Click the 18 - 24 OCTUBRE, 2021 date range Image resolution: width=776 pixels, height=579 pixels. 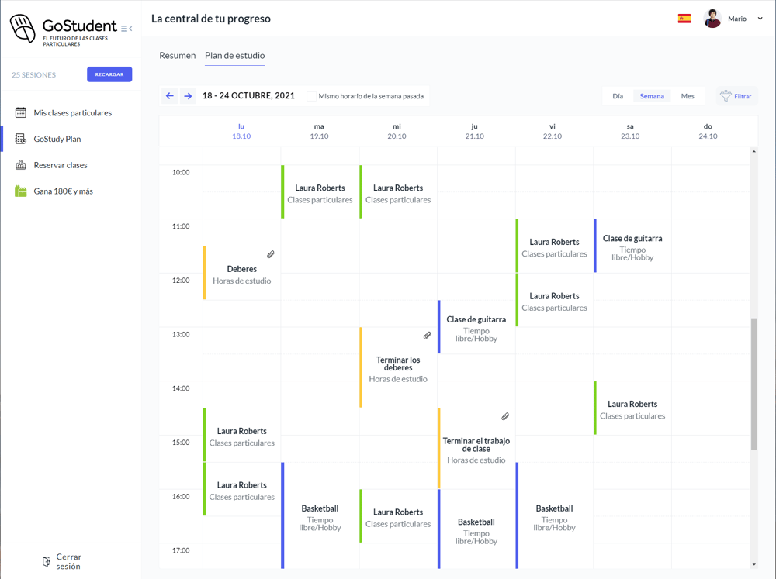[248, 96]
